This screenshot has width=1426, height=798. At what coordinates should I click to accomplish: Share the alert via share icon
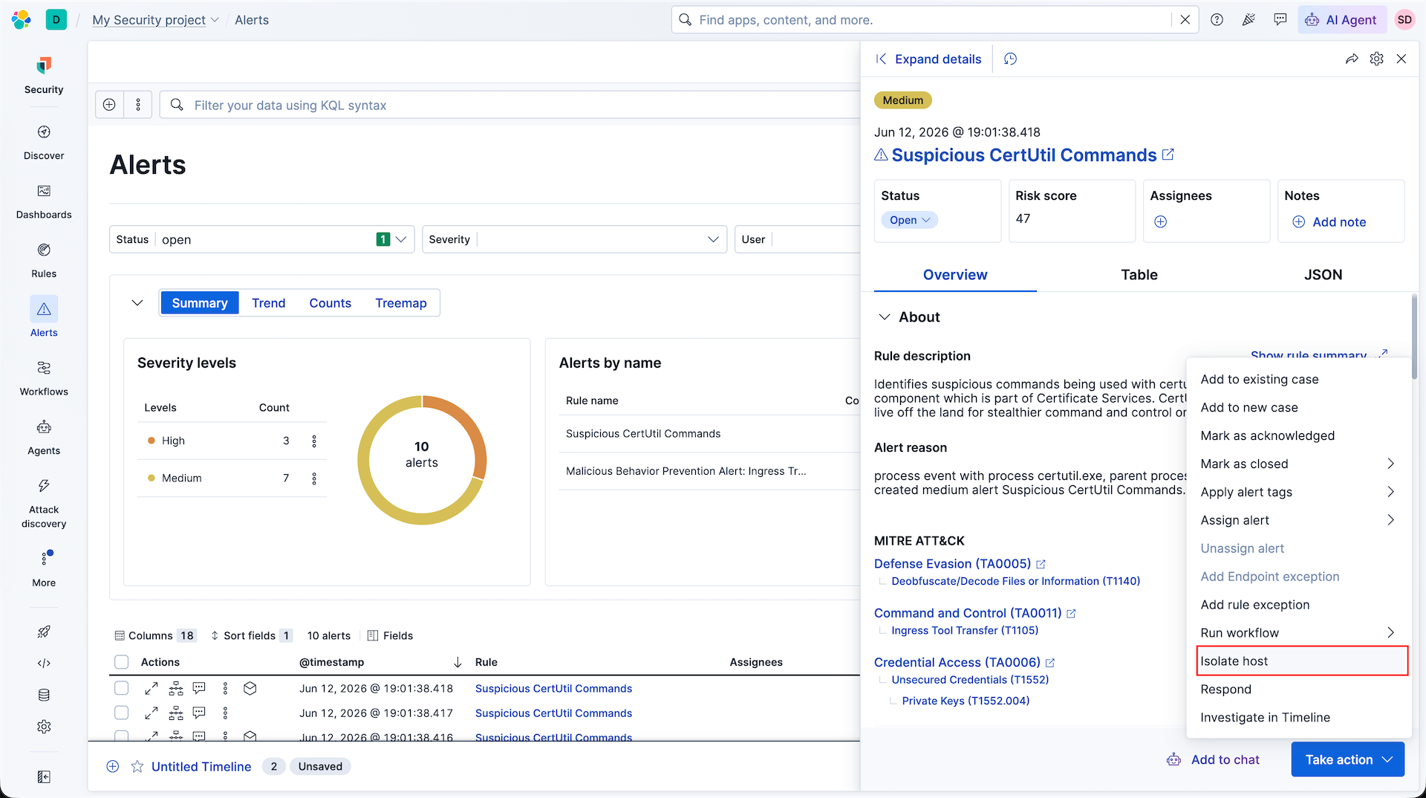1352,59
